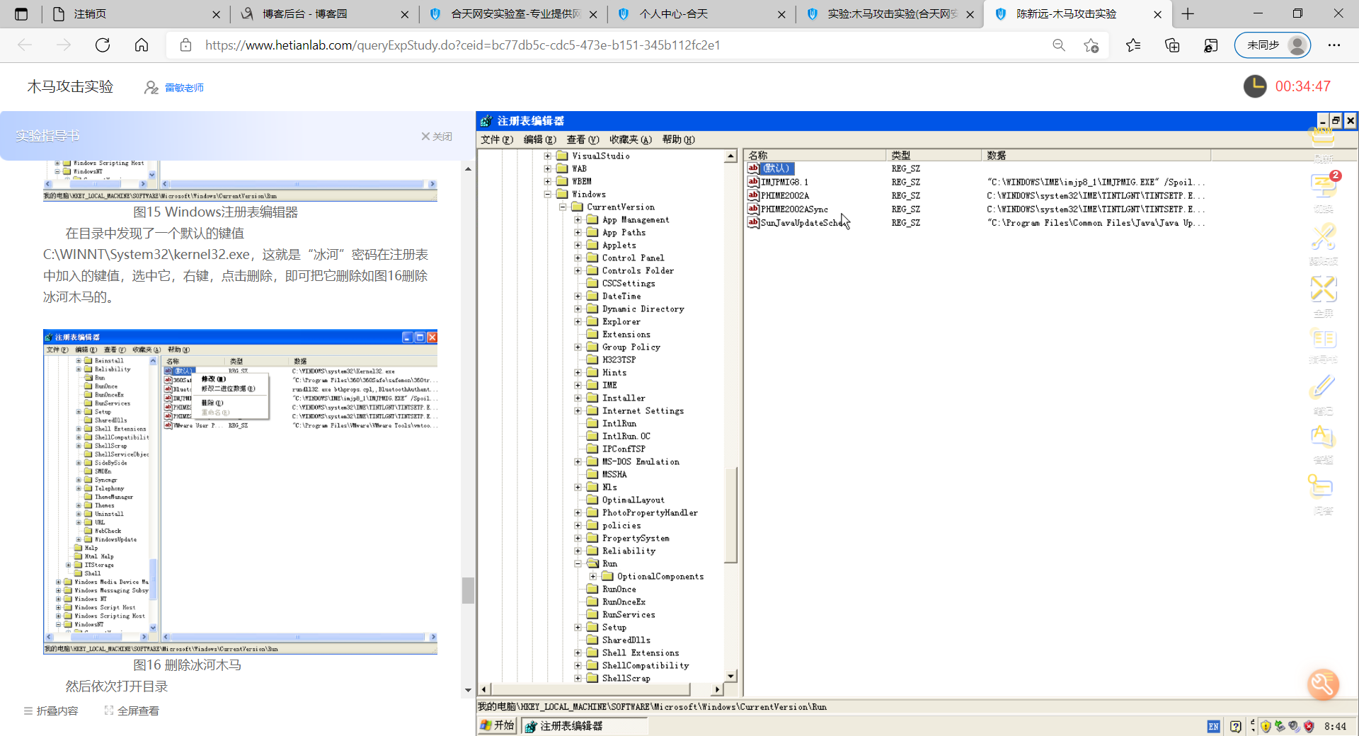Switch to the 博客后台 - 博客园 tab
The width and height of the screenshot is (1359, 736).
coord(325,14)
